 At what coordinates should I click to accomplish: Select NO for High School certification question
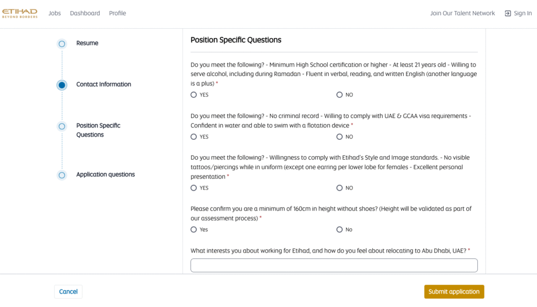(339, 95)
